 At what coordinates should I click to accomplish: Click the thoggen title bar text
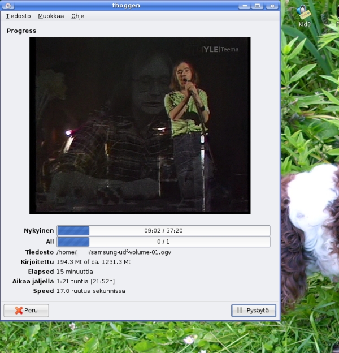click(x=126, y=6)
